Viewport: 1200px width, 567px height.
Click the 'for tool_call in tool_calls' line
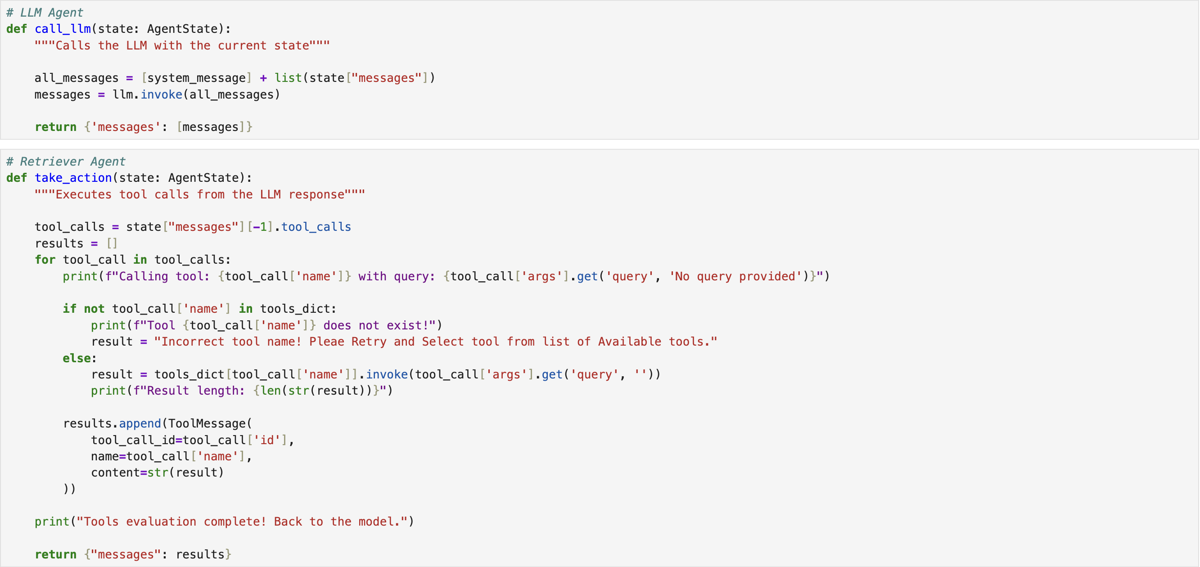pyautogui.click(x=132, y=260)
